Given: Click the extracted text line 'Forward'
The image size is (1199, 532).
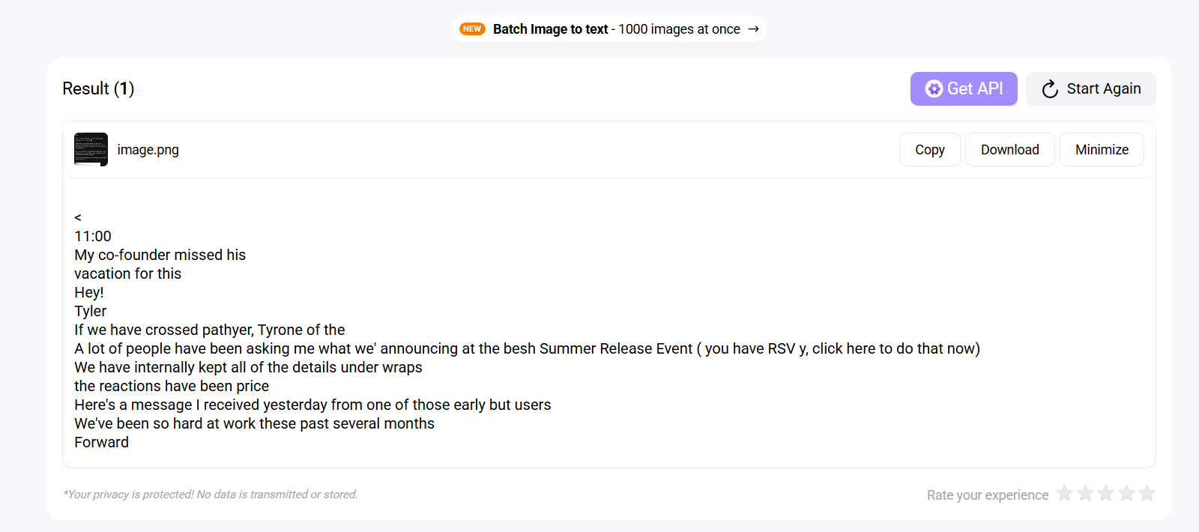Looking at the screenshot, I should (101, 442).
